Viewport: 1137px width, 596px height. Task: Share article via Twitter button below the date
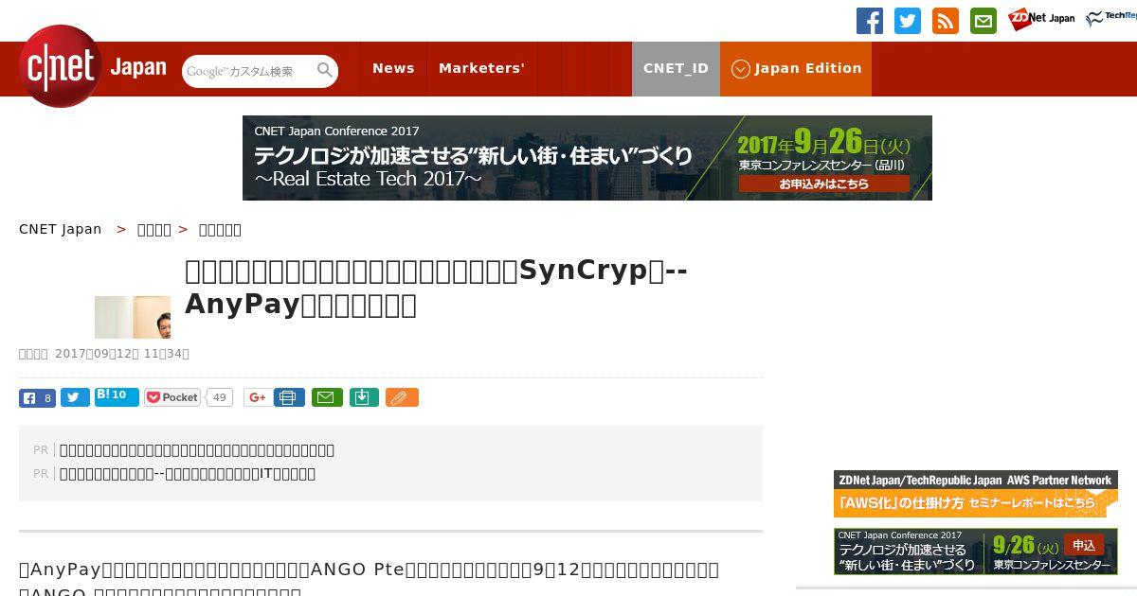click(x=75, y=398)
